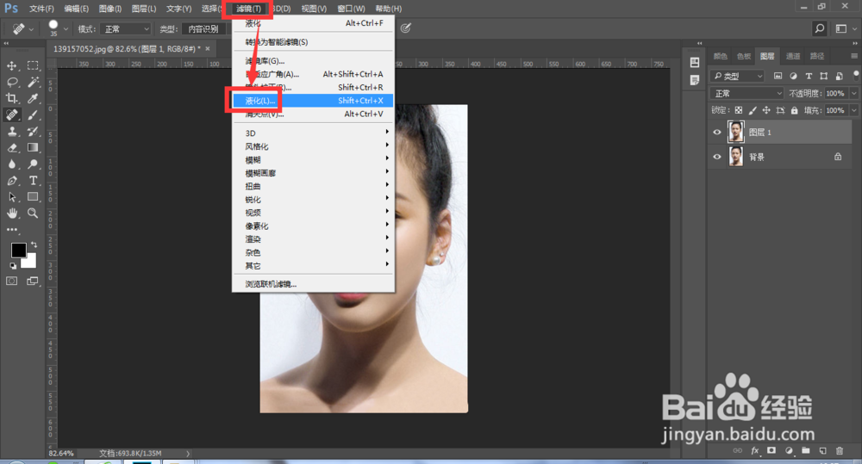
Task: Choose 液化(L)... from filter menu
Action: (313, 101)
